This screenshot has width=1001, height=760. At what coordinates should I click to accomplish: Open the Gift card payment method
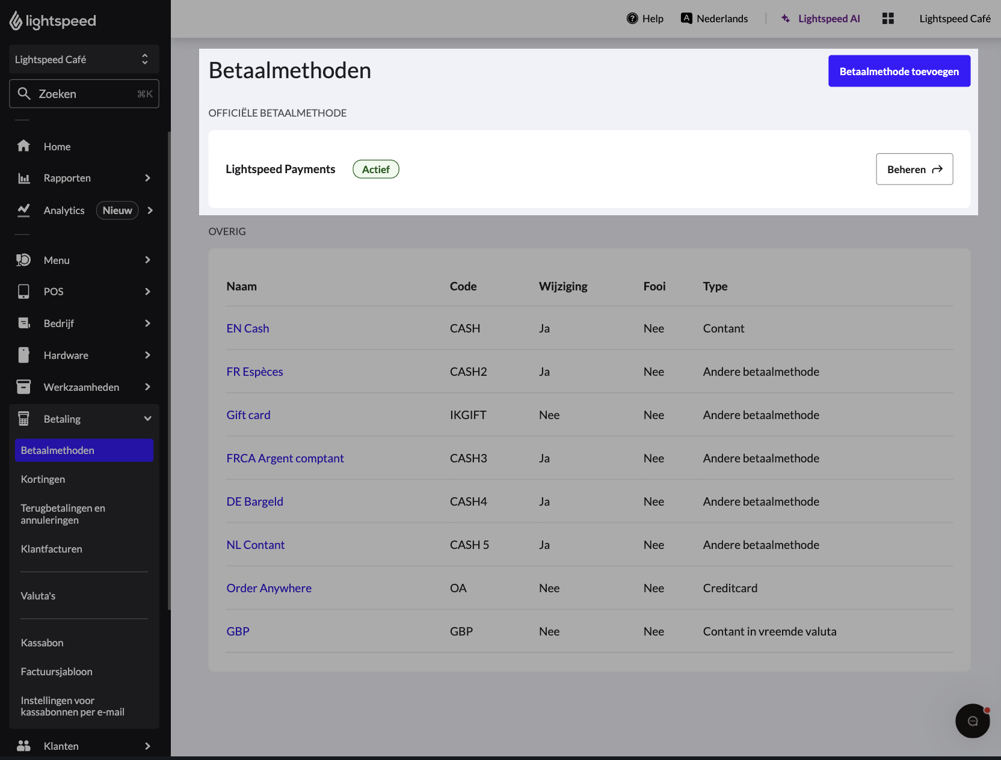(248, 415)
